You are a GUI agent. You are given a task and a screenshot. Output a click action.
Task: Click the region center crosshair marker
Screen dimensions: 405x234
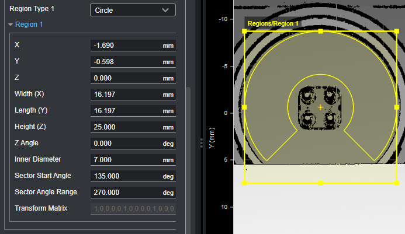320,107
